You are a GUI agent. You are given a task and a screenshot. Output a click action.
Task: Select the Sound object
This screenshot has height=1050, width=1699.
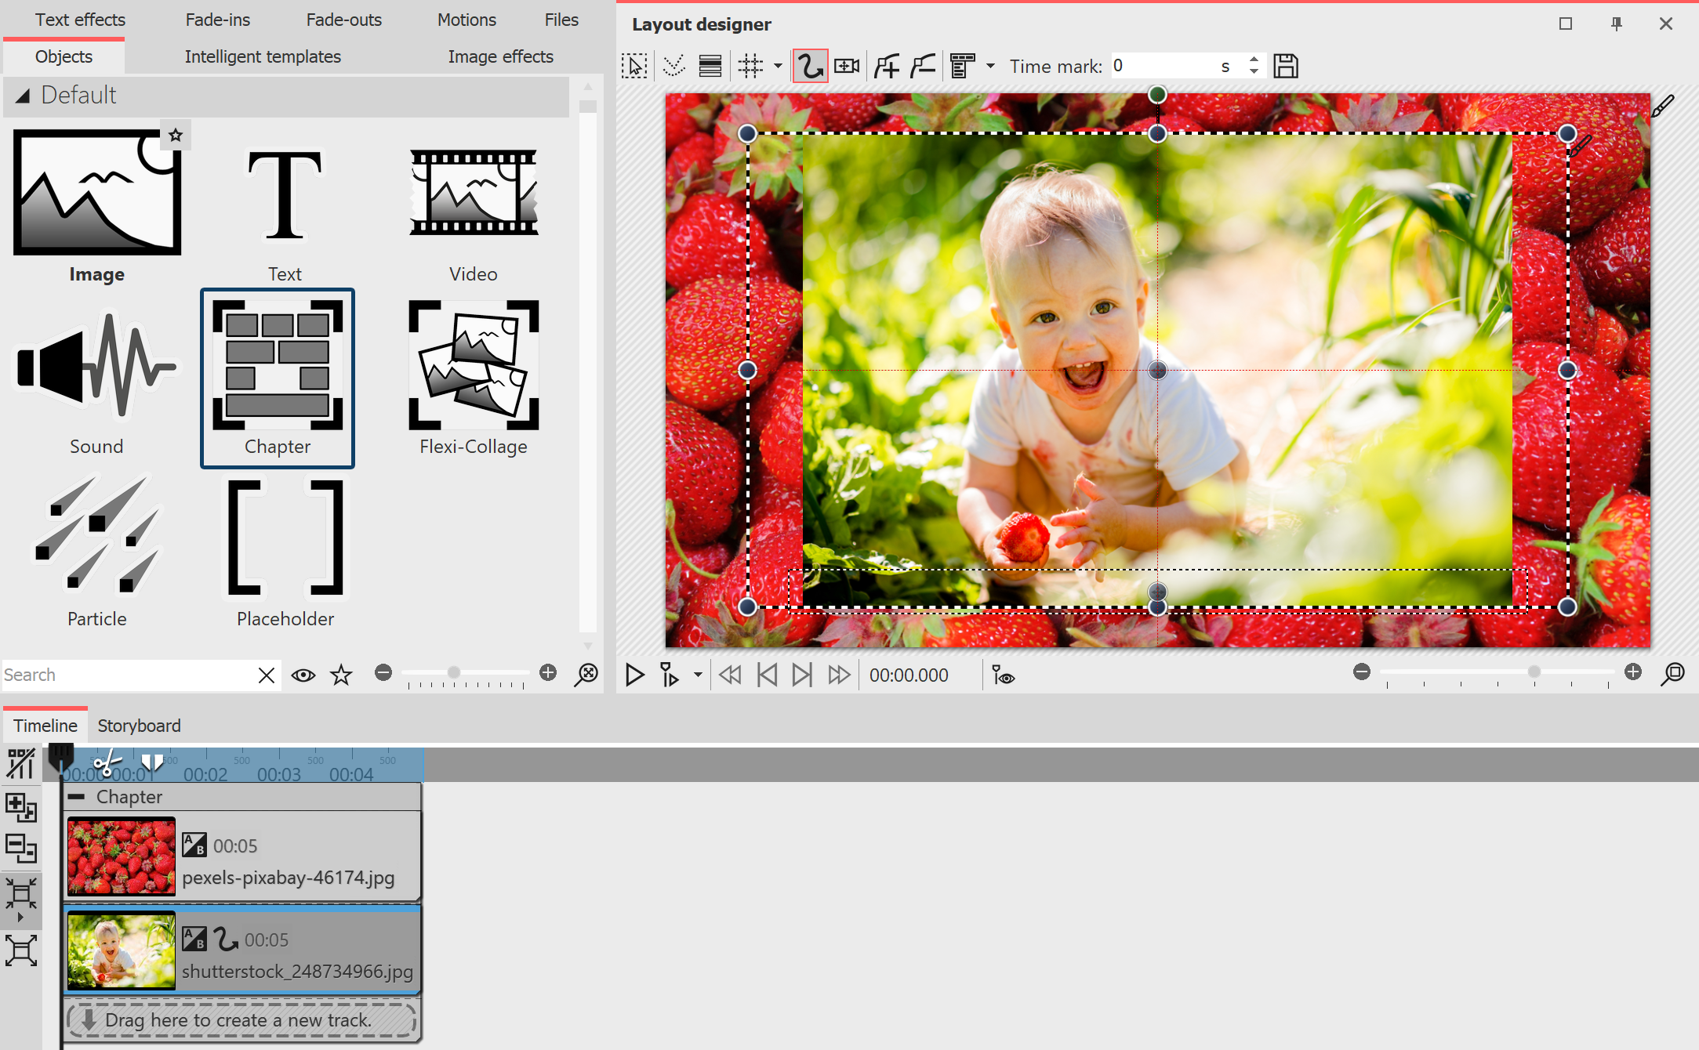[96, 367]
